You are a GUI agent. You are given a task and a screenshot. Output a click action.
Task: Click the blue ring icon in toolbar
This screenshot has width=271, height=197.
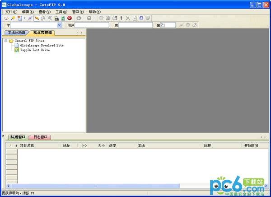point(141,18)
